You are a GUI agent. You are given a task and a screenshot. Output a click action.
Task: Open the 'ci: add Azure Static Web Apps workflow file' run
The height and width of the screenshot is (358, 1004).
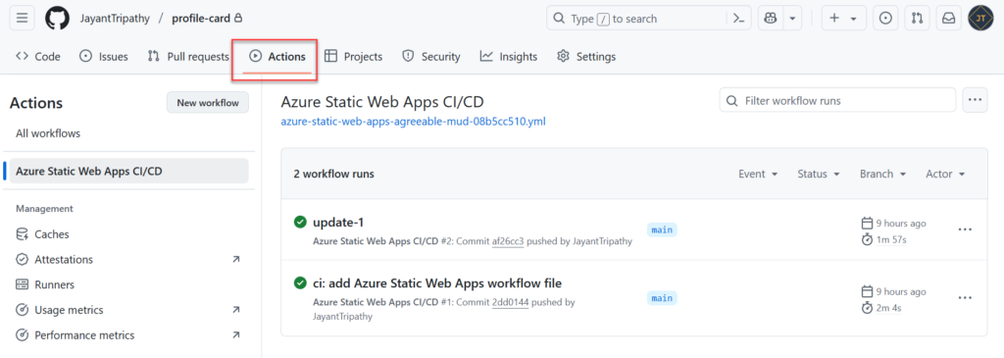click(437, 283)
